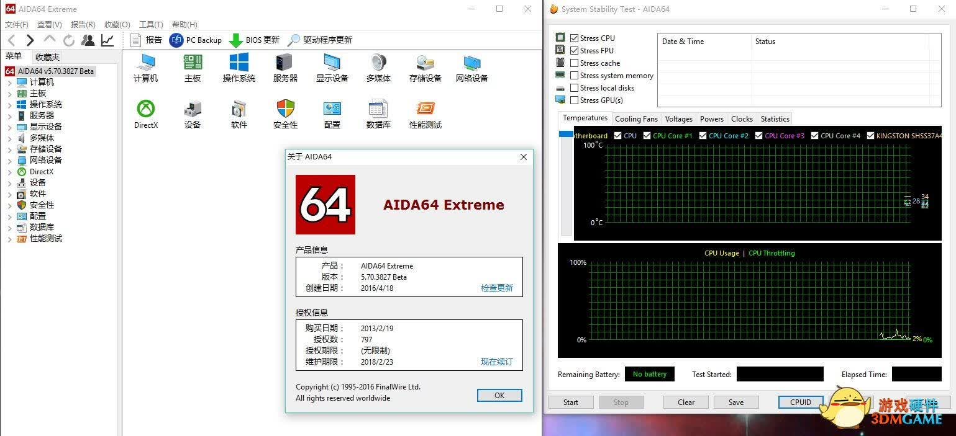The width and height of the screenshot is (956, 436).
Task: Open the 存储设备 storage icon
Action: click(426, 63)
